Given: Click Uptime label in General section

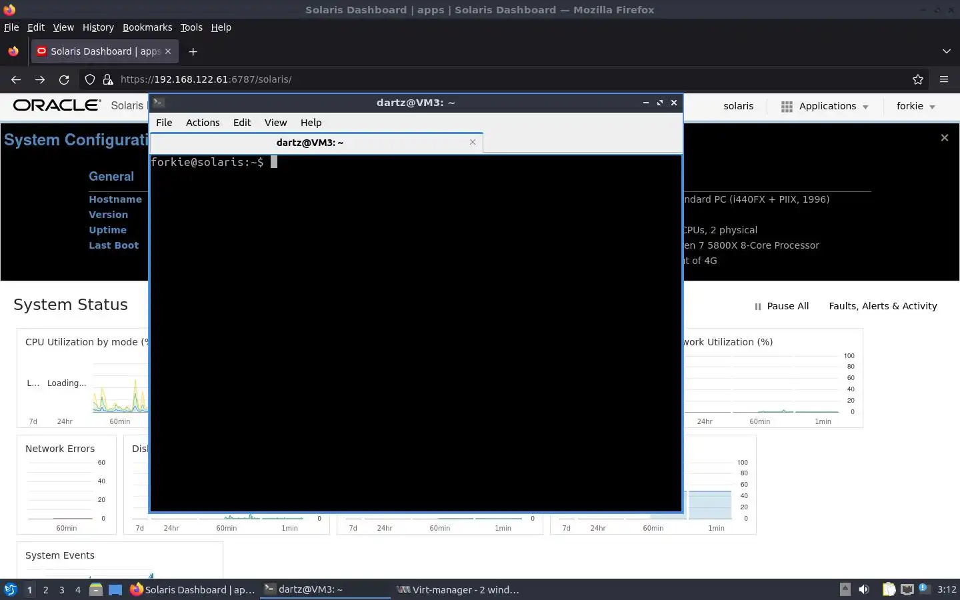Looking at the screenshot, I should [107, 230].
